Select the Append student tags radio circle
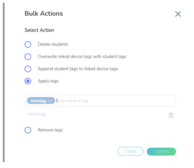 click(x=28, y=69)
